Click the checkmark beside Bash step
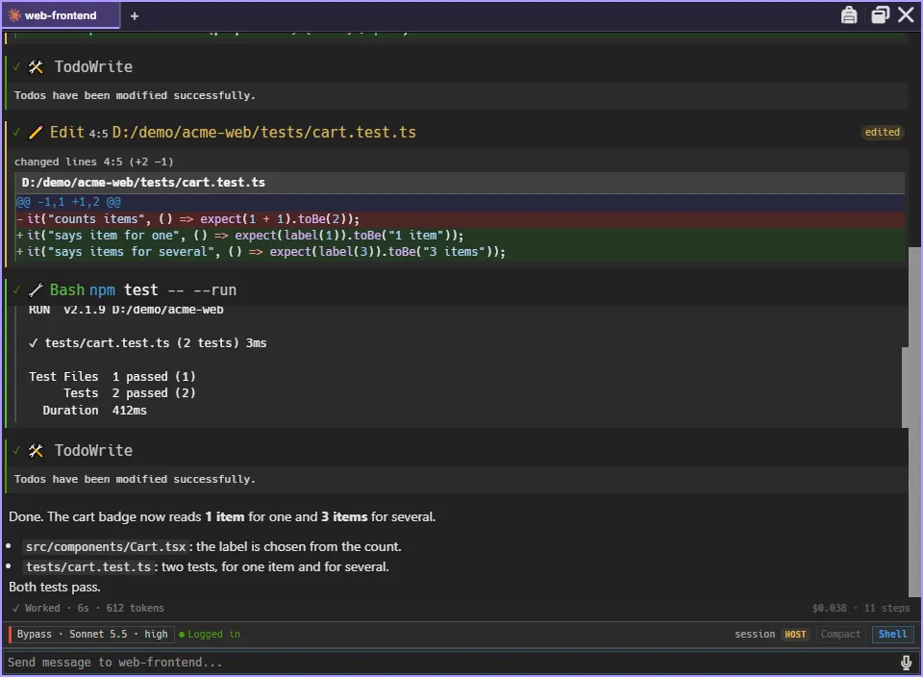This screenshot has width=923, height=677. click(16, 290)
